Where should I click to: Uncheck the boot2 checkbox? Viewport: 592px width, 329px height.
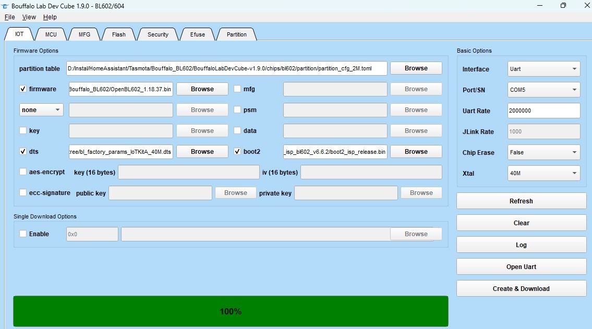pos(237,151)
